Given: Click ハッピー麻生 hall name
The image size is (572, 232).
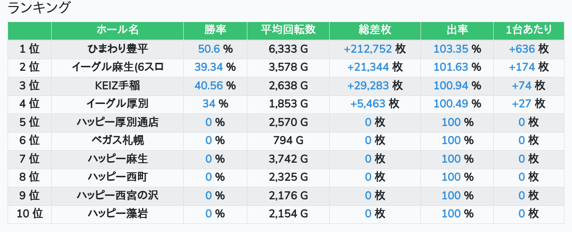Looking at the screenshot, I should click(x=117, y=159).
